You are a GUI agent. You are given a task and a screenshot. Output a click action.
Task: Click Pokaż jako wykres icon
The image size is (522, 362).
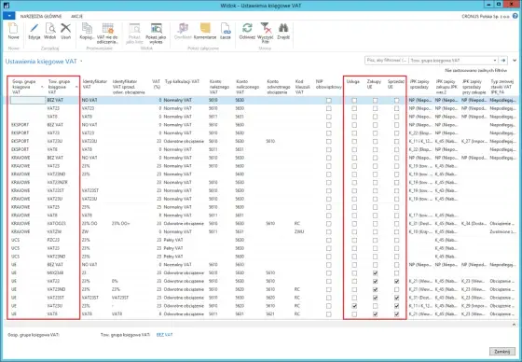(x=156, y=29)
